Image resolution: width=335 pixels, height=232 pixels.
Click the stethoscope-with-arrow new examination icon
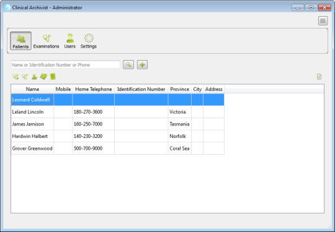point(16,77)
